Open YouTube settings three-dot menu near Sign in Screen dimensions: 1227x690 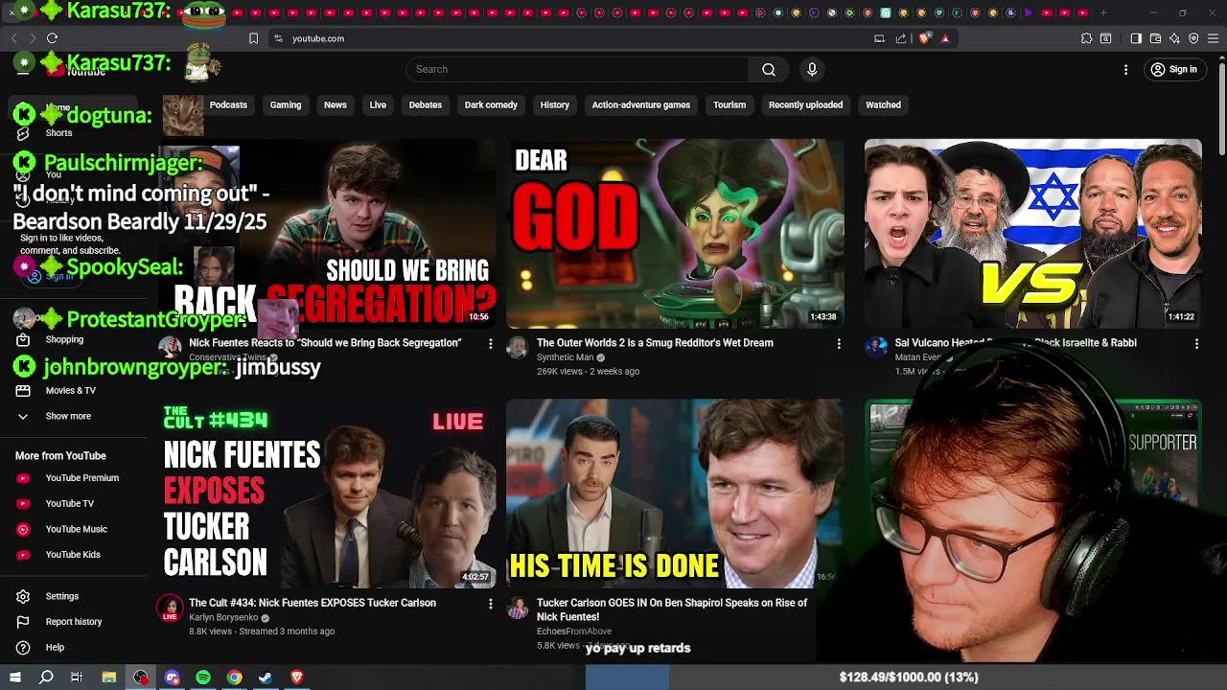pos(1126,69)
